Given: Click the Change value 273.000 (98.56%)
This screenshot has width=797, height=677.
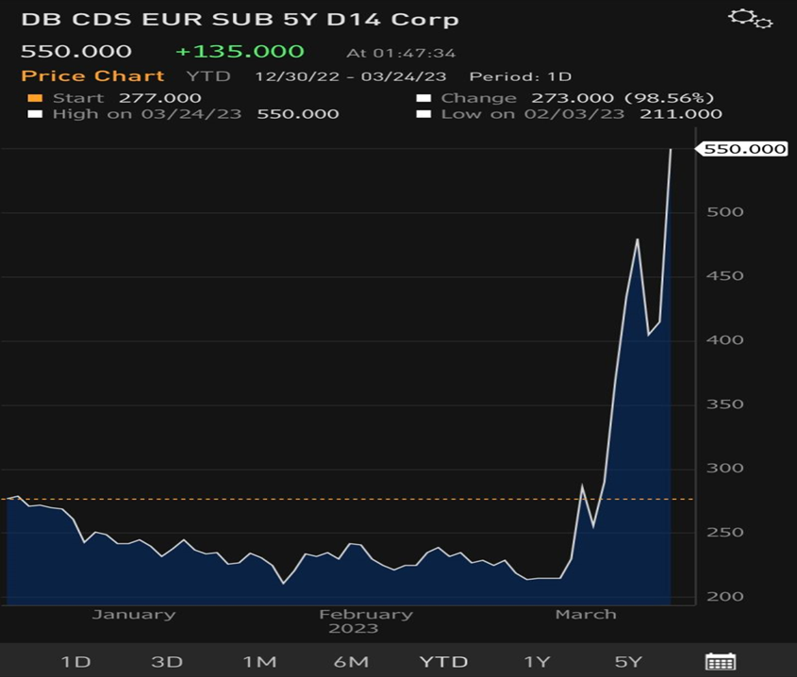Looking at the screenshot, I should 623,98.
